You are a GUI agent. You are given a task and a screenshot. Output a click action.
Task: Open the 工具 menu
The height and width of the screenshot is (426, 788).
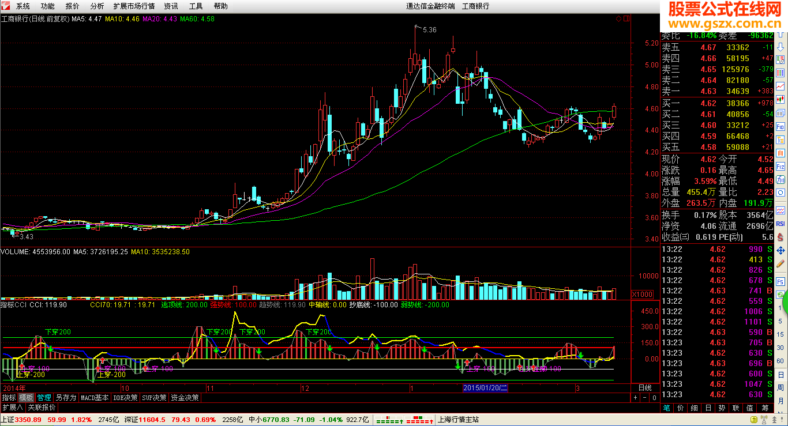pos(196,6)
